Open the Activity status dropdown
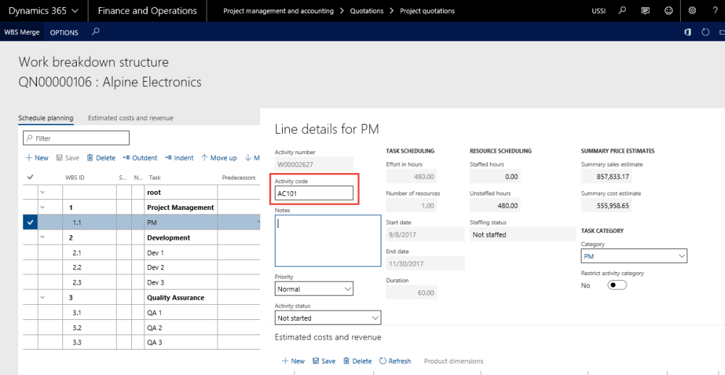 (328, 318)
